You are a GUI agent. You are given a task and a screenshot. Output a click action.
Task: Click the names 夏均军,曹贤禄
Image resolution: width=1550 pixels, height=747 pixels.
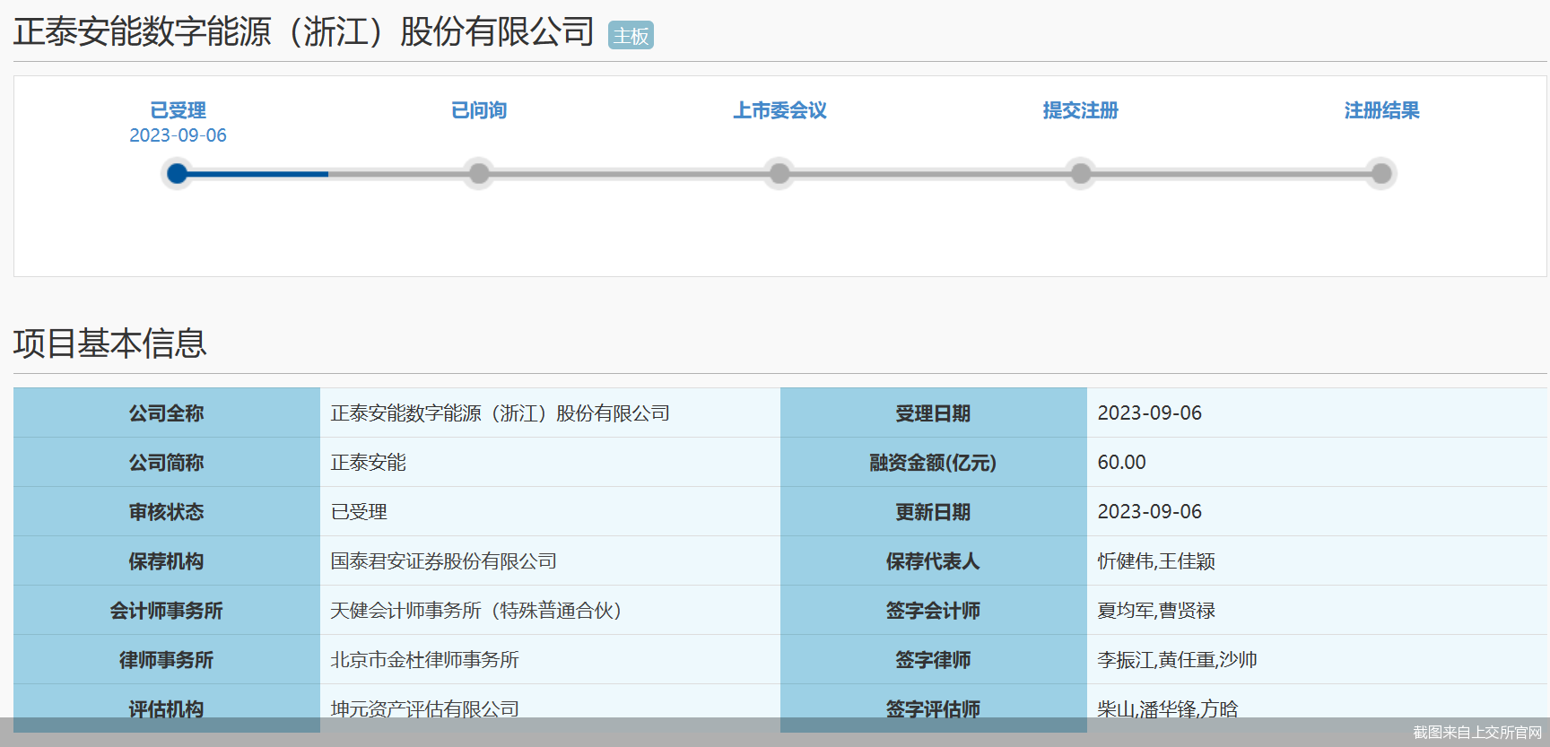tap(1156, 611)
